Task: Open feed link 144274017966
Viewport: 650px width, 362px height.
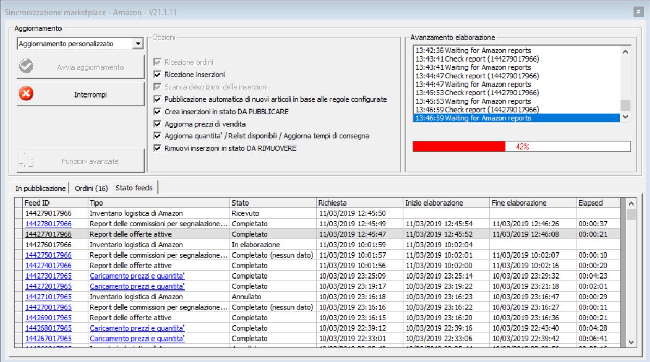Action: [48, 266]
